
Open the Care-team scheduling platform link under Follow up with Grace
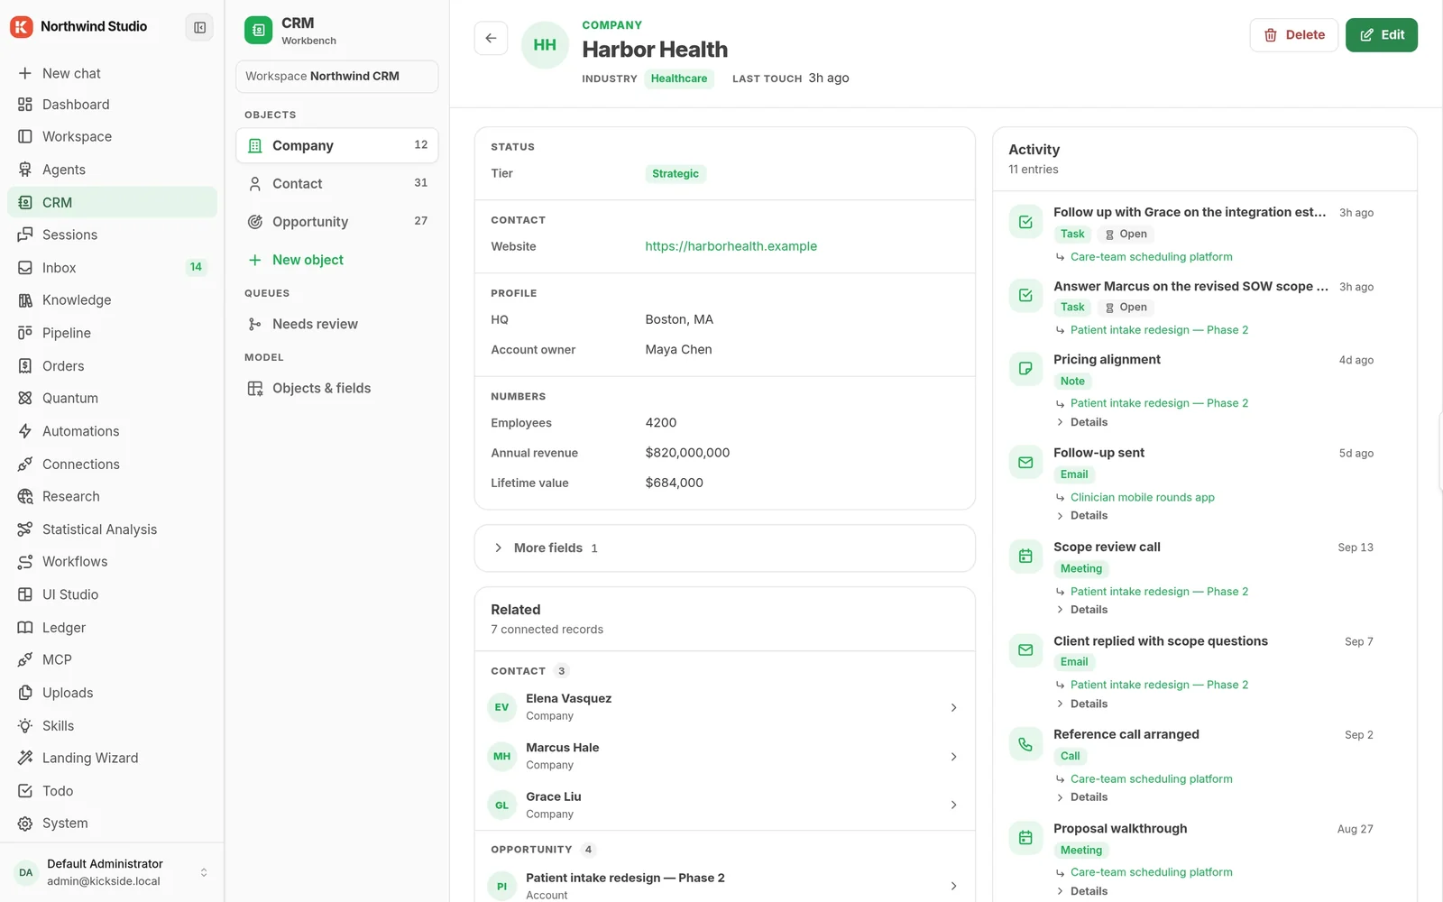(x=1151, y=257)
